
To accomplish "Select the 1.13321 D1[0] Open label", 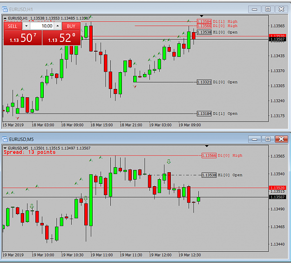I will 217,82.
